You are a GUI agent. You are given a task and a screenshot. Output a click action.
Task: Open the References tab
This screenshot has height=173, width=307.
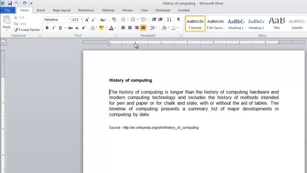click(86, 10)
